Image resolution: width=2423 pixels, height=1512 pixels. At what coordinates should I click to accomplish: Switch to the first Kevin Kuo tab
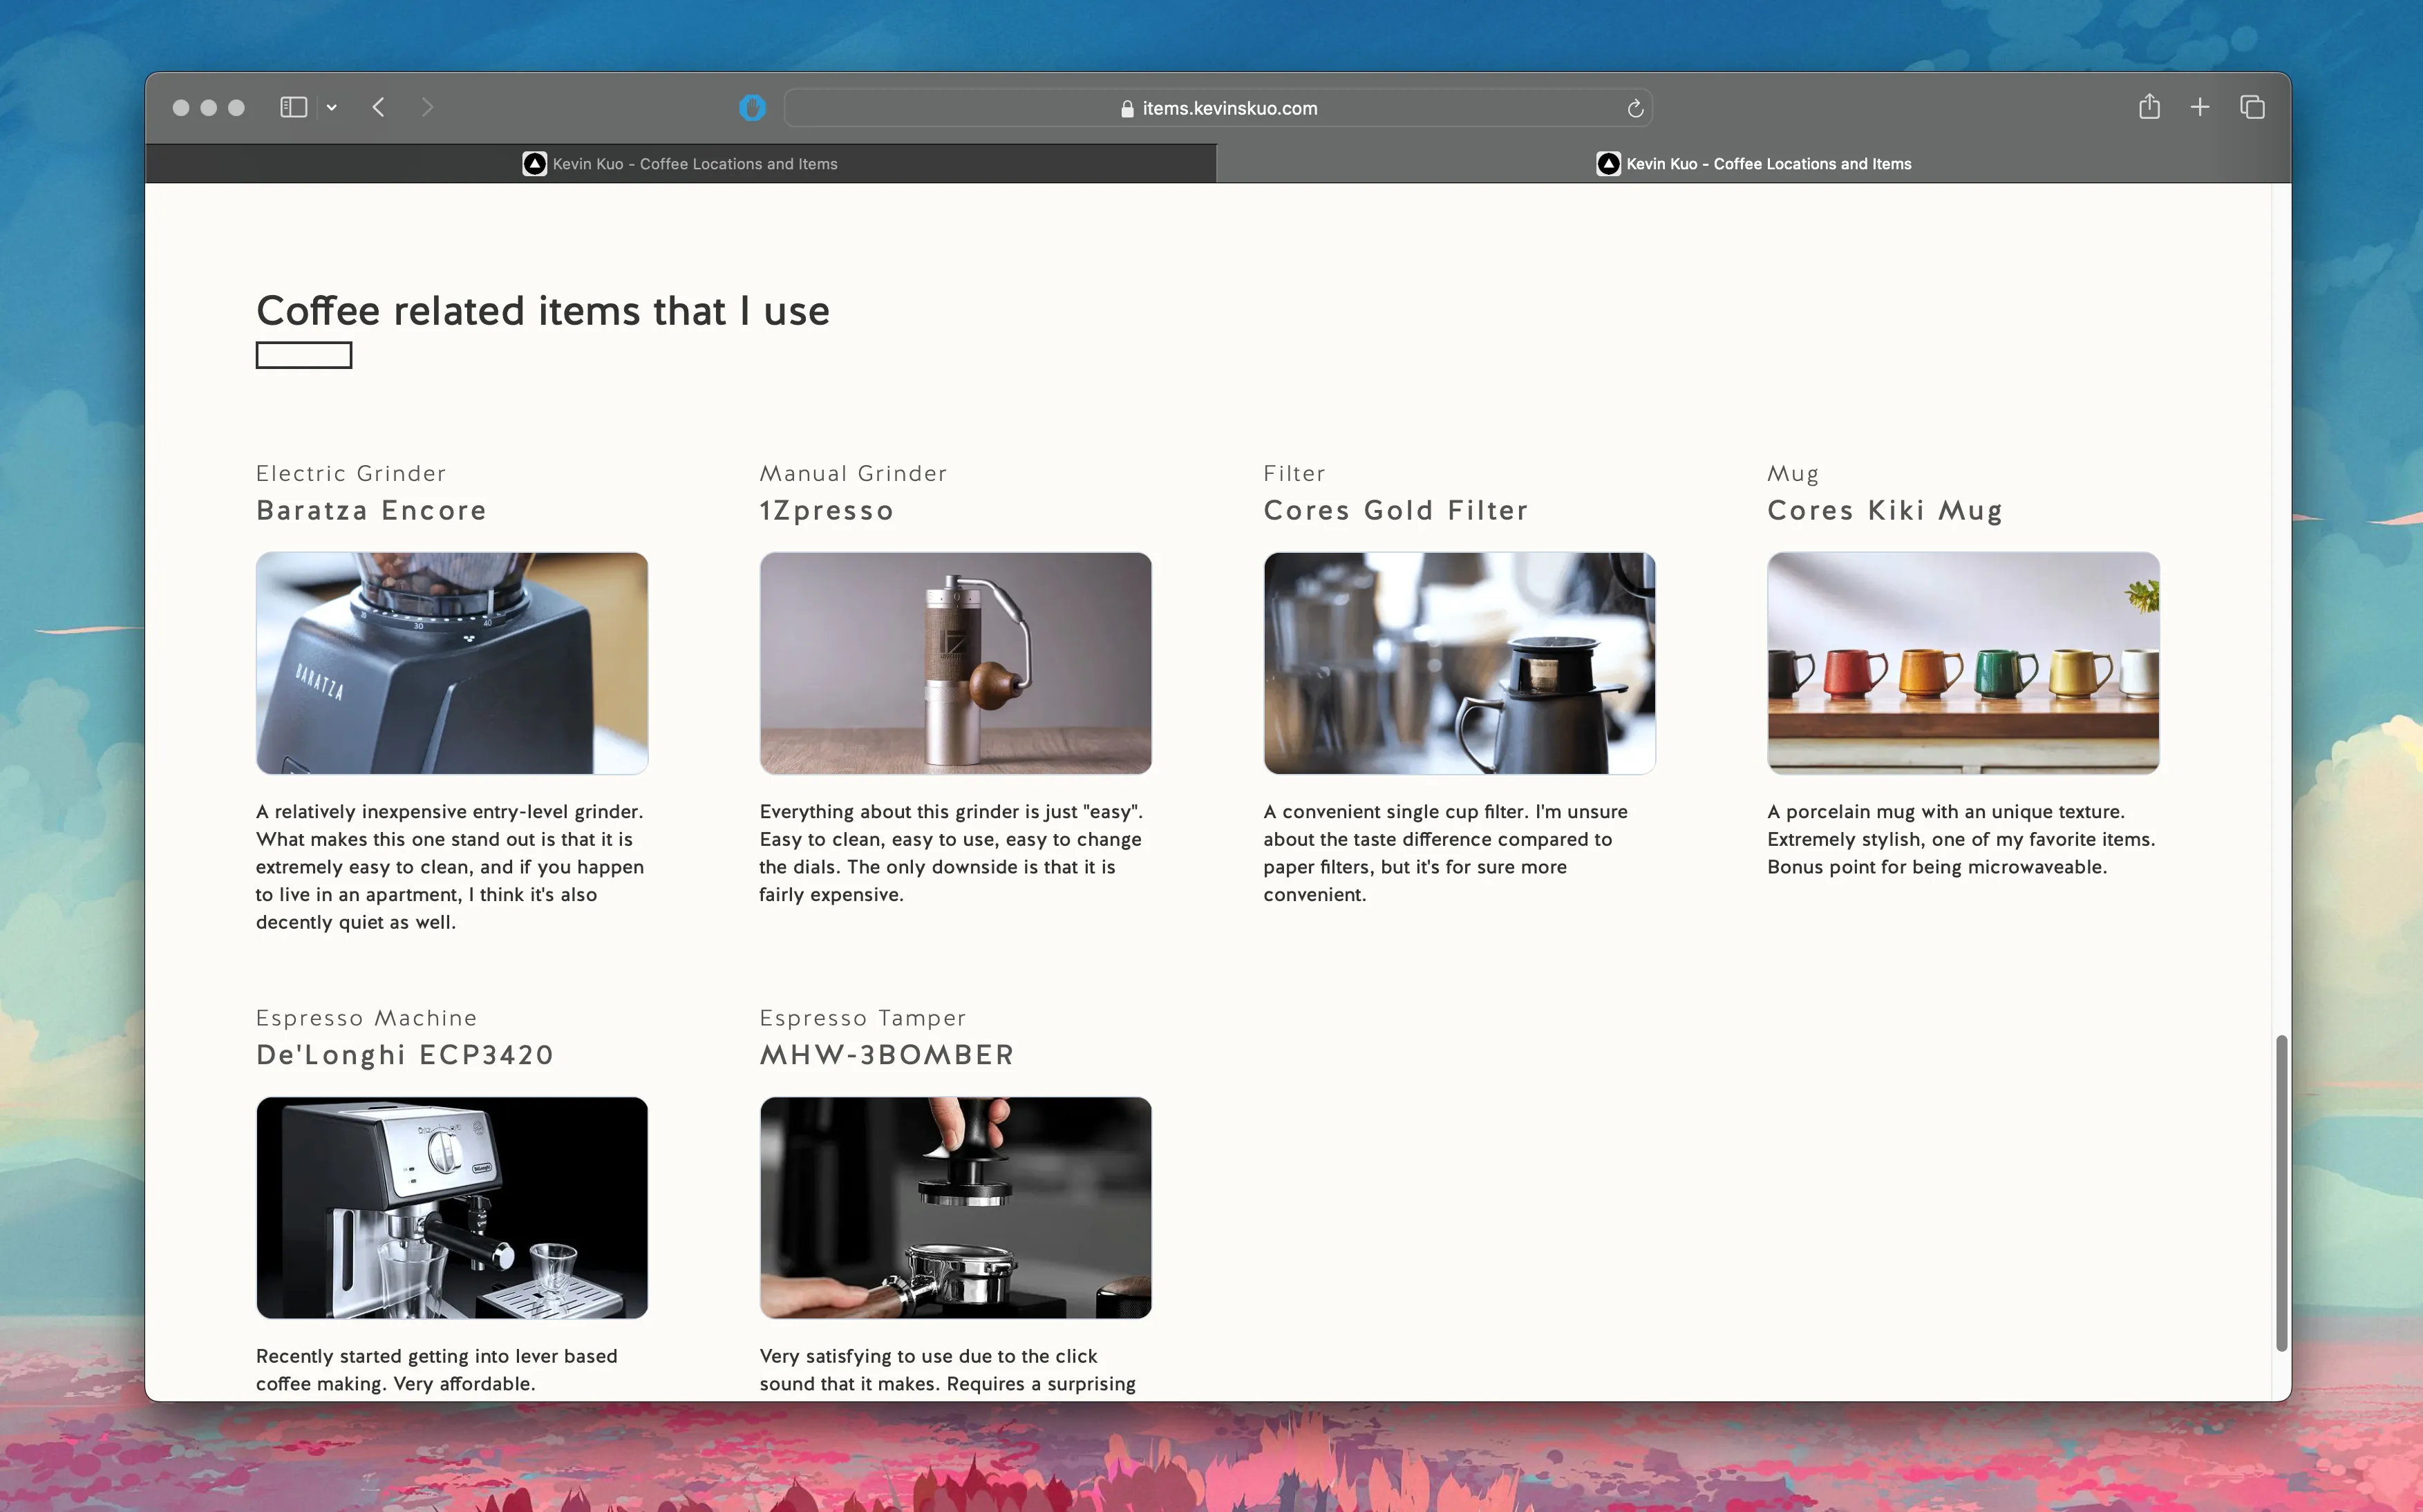click(680, 164)
